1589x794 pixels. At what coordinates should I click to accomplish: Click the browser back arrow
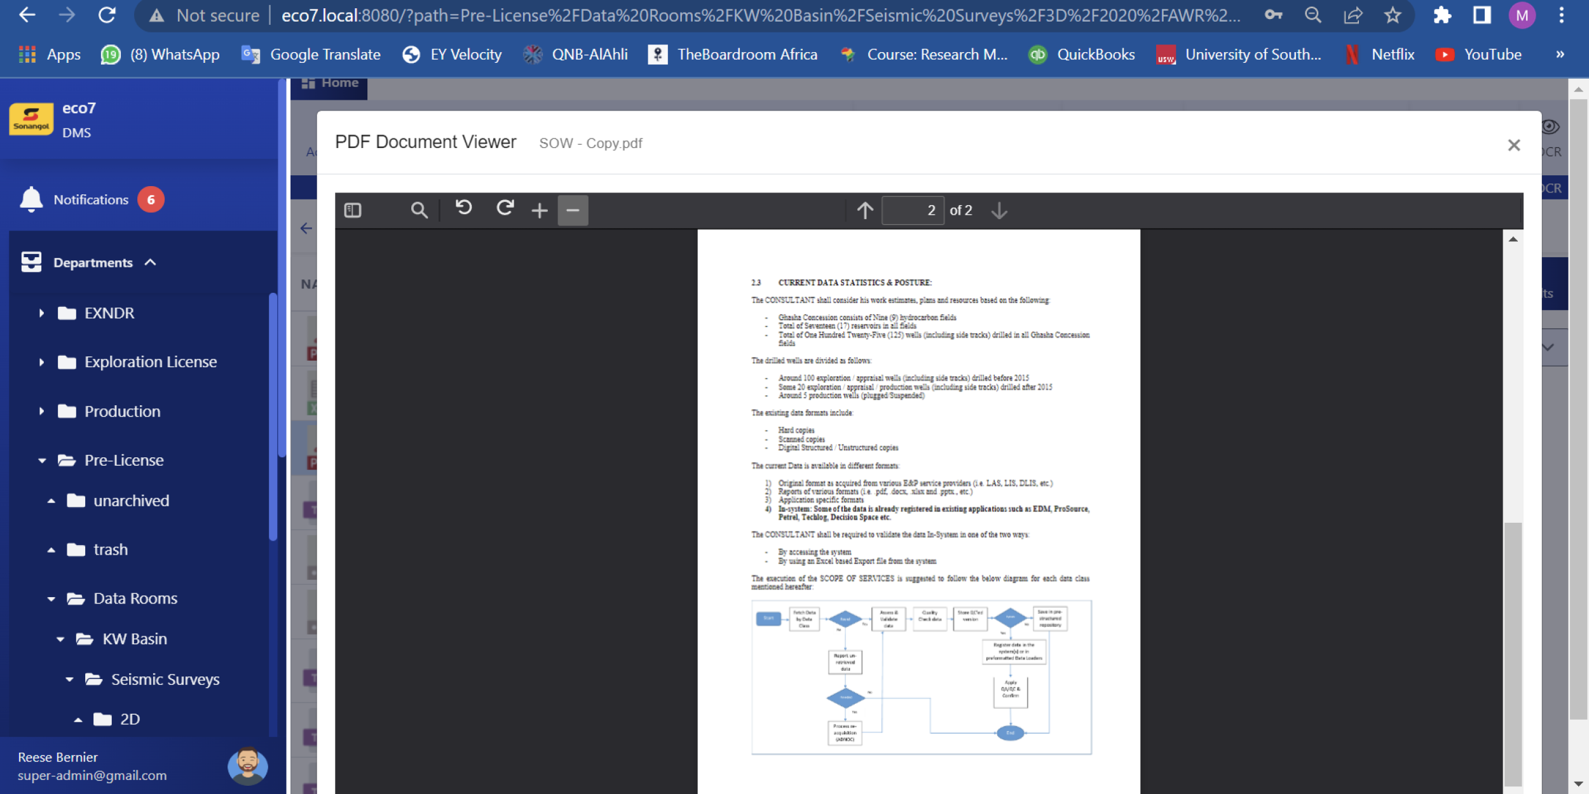(27, 15)
